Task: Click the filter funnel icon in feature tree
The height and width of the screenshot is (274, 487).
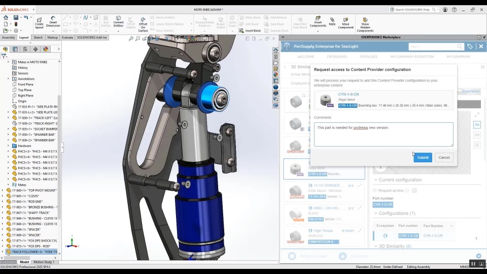Action: (x=4, y=56)
